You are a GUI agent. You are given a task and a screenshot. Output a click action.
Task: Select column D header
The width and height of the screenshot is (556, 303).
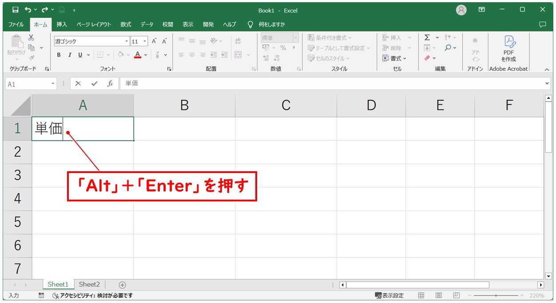pos(371,105)
